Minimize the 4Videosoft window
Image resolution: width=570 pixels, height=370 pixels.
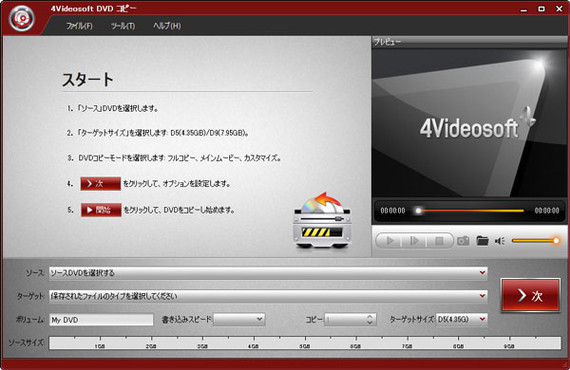click(523, 9)
